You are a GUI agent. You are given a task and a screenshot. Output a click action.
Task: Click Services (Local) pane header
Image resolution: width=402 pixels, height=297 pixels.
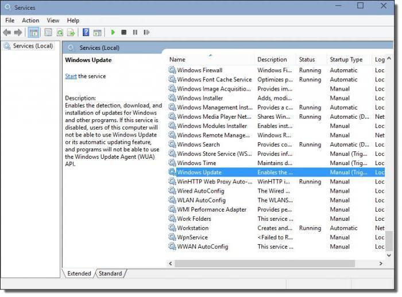coord(99,48)
